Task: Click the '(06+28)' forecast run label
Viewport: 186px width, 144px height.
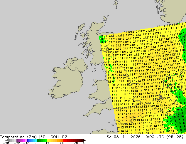Action: pyautogui.click(x=175, y=137)
